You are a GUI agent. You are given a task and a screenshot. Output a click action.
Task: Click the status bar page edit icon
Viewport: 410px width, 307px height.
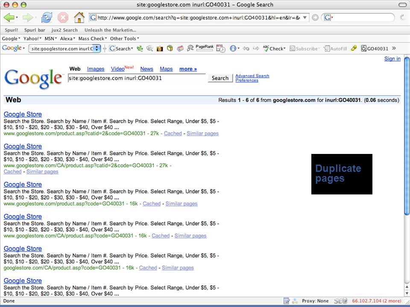[286, 301]
